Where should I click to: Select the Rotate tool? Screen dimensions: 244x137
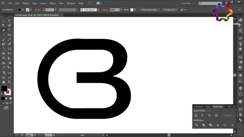tap(3, 49)
